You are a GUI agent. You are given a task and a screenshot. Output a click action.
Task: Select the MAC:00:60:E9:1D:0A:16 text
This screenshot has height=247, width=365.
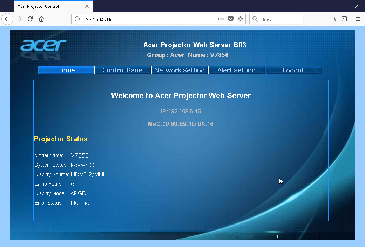[x=181, y=124]
